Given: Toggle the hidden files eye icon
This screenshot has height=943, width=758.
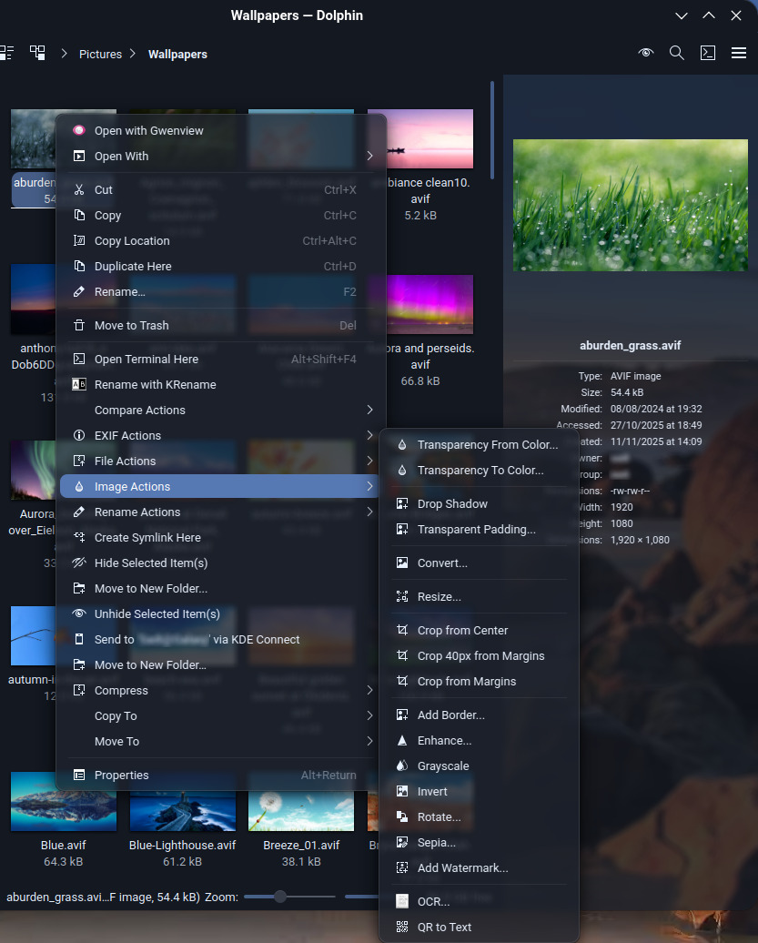Looking at the screenshot, I should click(x=646, y=53).
